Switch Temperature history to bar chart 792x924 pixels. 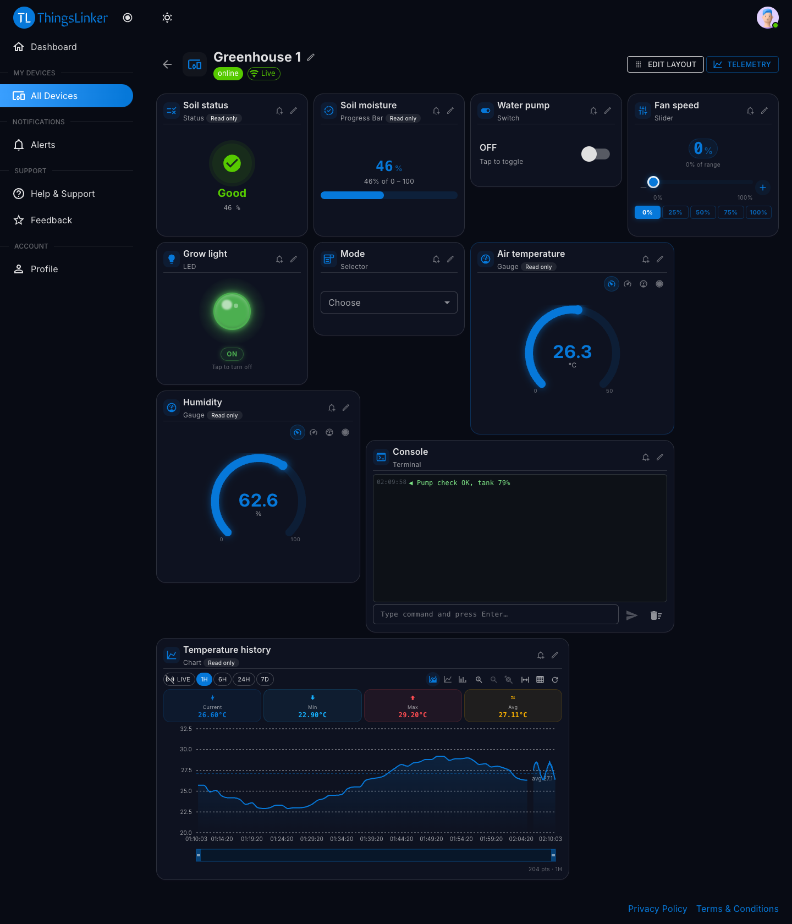(x=463, y=680)
